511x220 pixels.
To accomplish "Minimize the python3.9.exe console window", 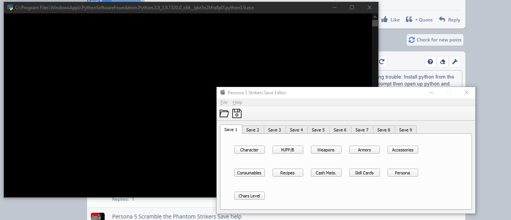I will (334, 7).
